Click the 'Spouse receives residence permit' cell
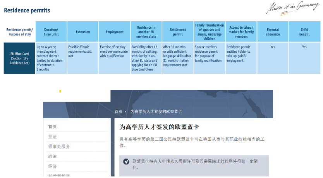323x178 pixels. click(210, 59)
